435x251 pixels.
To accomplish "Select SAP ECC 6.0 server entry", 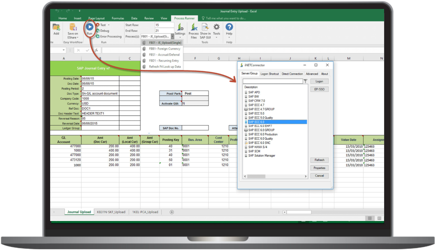I will [276, 122].
